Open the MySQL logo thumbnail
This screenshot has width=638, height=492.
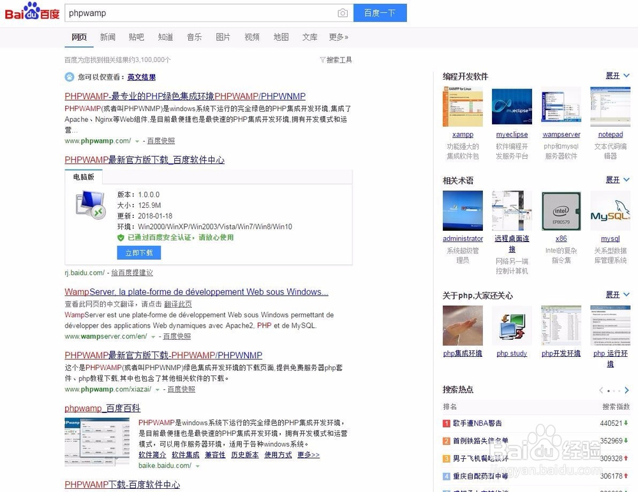click(x=611, y=210)
